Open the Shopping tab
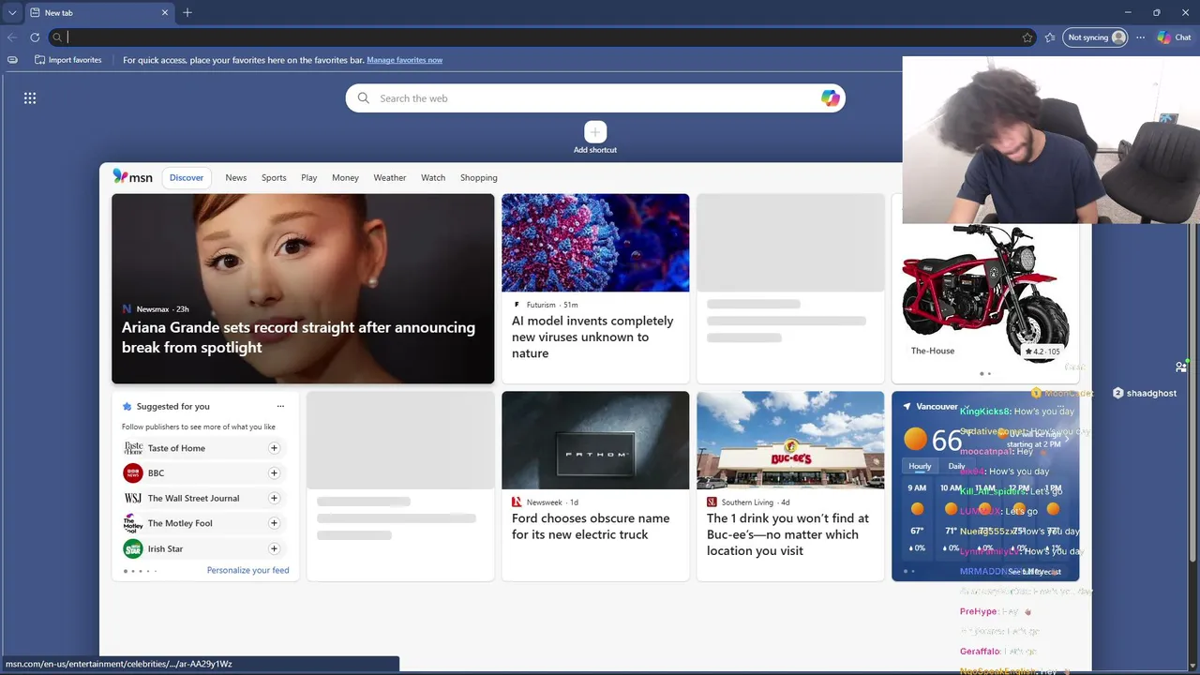 pyautogui.click(x=479, y=177)
